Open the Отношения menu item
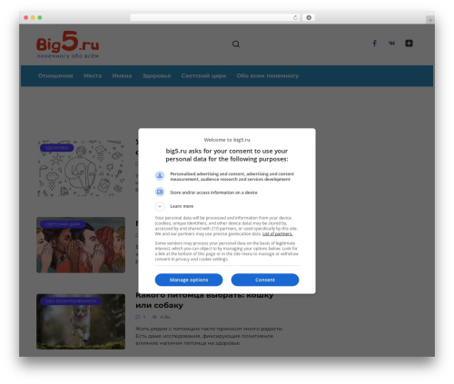 [55, 75]
